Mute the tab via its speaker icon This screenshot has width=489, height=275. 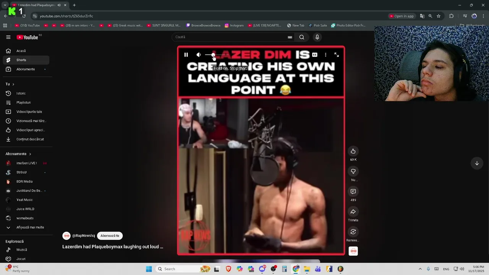point(59,5)
